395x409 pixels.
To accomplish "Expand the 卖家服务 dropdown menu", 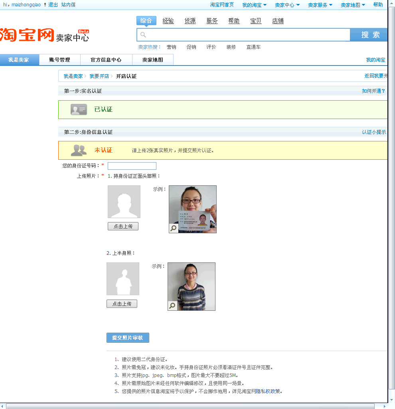I will pos(320,5).
